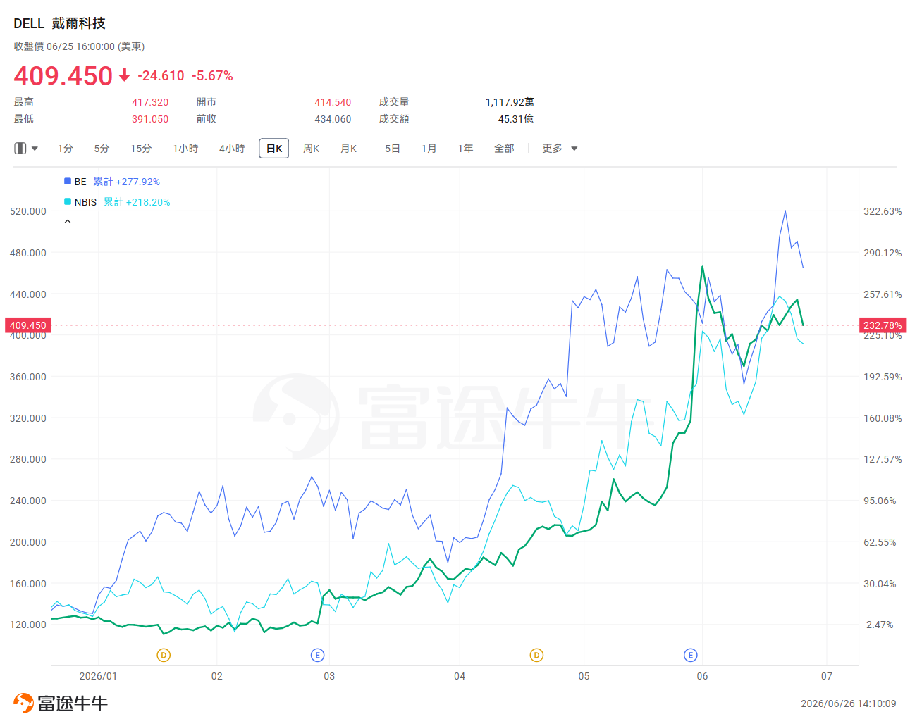
Task: Click the BE 累計 +277.92% figure
Action: coord(127,182)
